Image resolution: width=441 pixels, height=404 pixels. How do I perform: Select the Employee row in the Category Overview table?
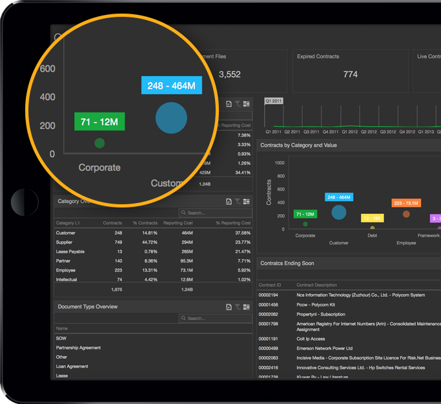153,270
